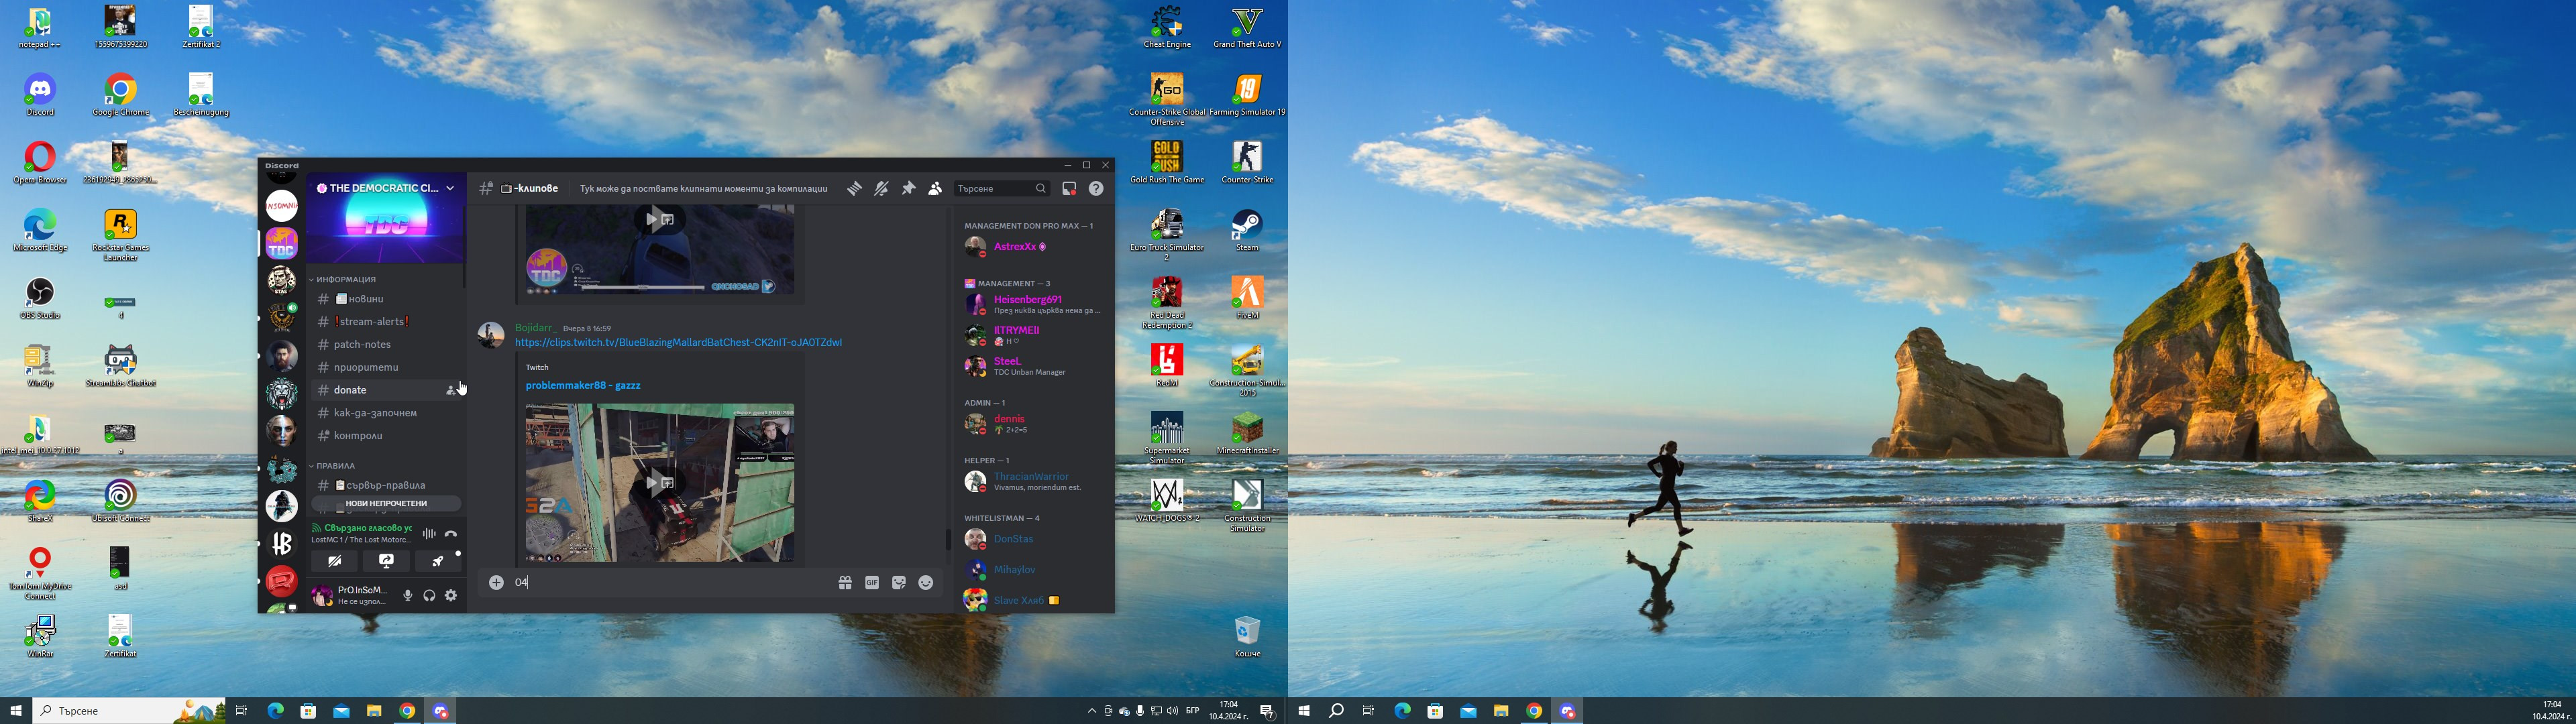This screenshot has height=724, width=2576.
Task: Open the GIF picker
Action: coord(872,583)
